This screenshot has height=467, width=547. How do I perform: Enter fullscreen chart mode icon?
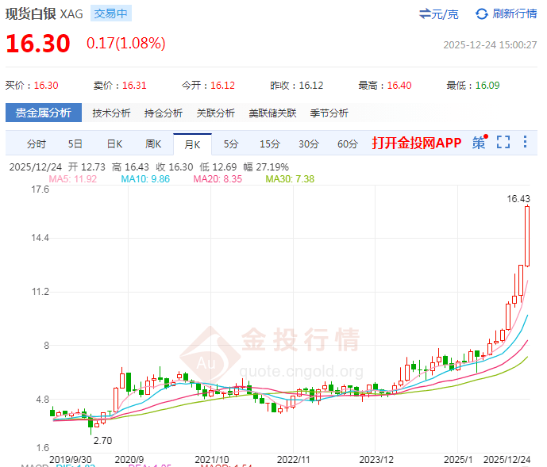[503, 143]
